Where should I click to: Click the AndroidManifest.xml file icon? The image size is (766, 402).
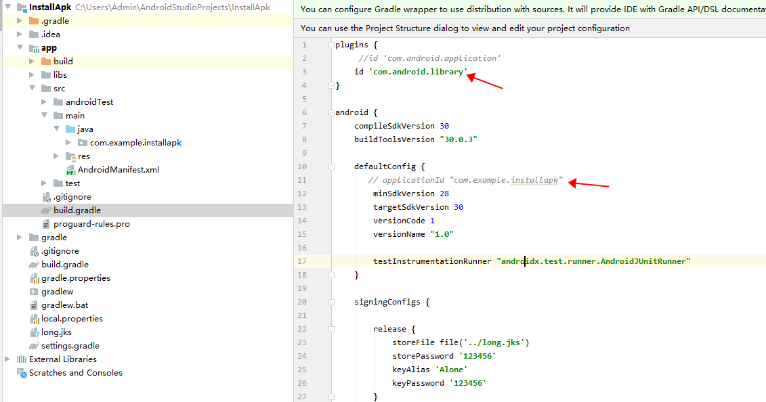tap(70, 170)
